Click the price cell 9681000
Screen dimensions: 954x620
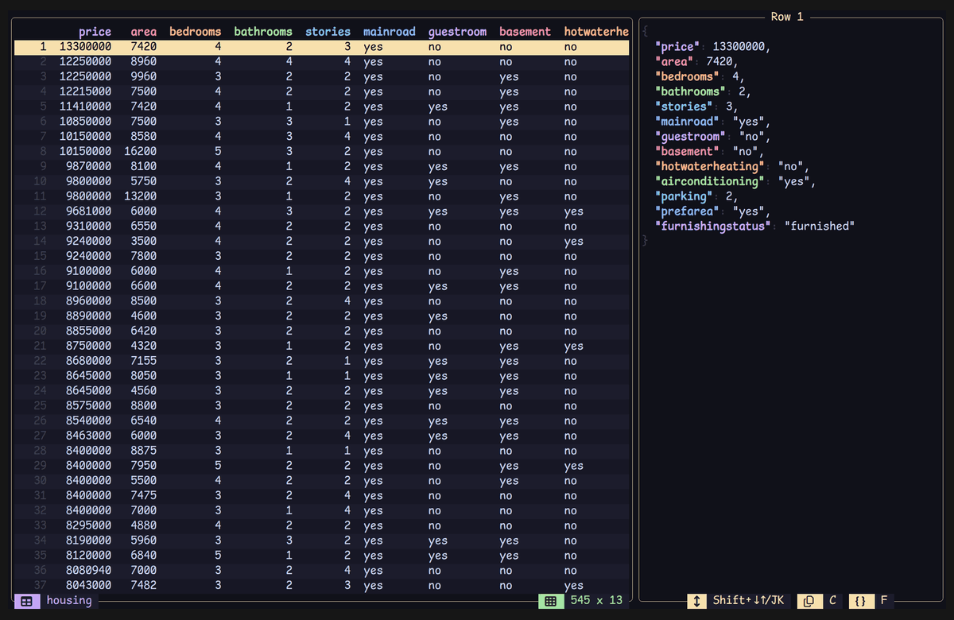click(88, 211)
